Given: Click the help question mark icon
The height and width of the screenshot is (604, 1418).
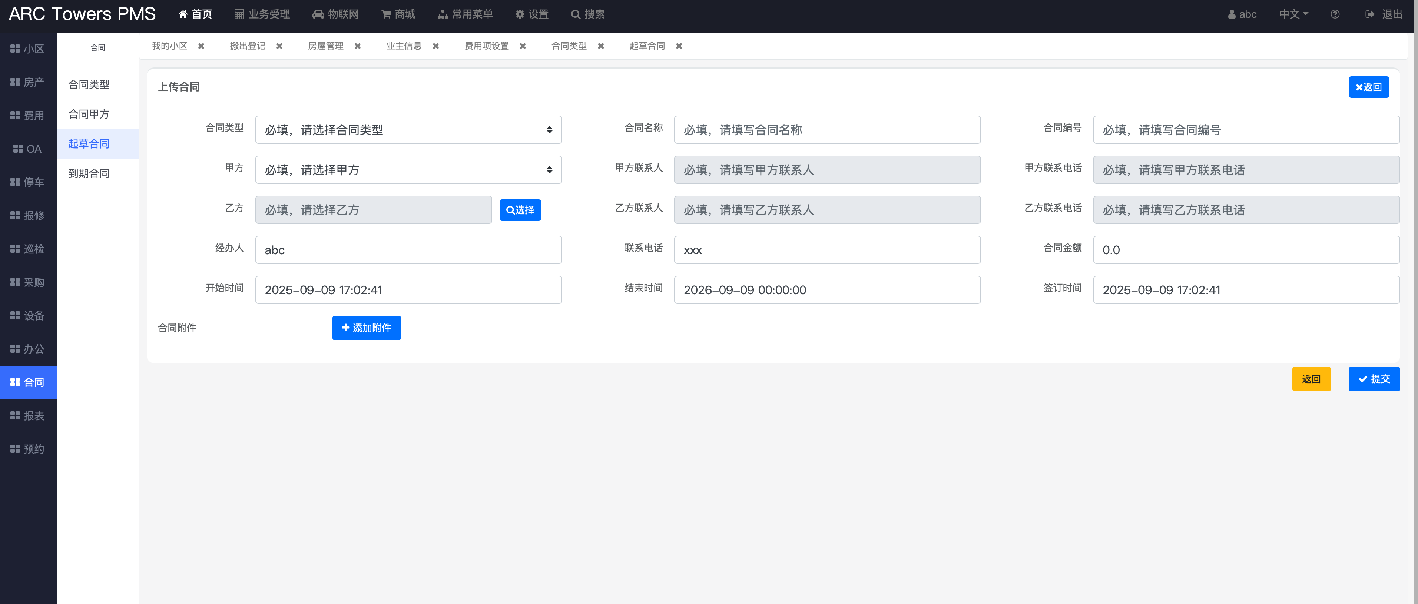Looking at the screenshot, I should (x=1334, y=14).
